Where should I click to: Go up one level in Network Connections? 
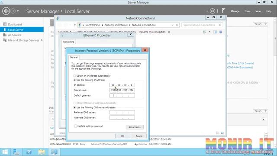point(75,25)
